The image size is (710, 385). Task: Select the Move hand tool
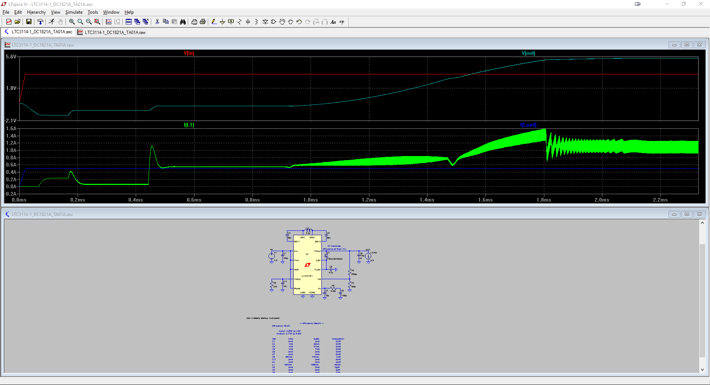[x=282, y=22]
